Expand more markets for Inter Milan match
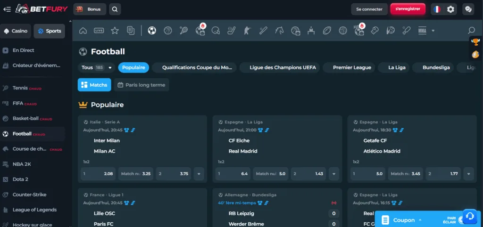This screenshot has height=227, width=483. [x=199, y=174]
